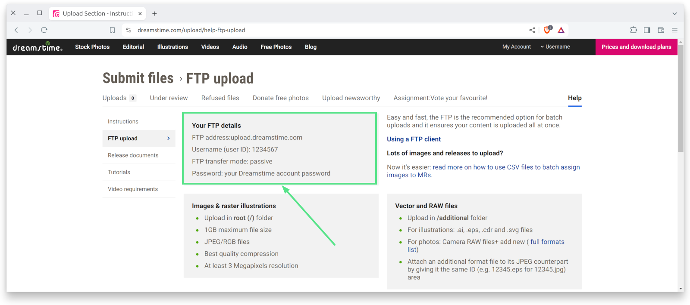Open Audio menu
690x305 pixels.
coord(240,47)
